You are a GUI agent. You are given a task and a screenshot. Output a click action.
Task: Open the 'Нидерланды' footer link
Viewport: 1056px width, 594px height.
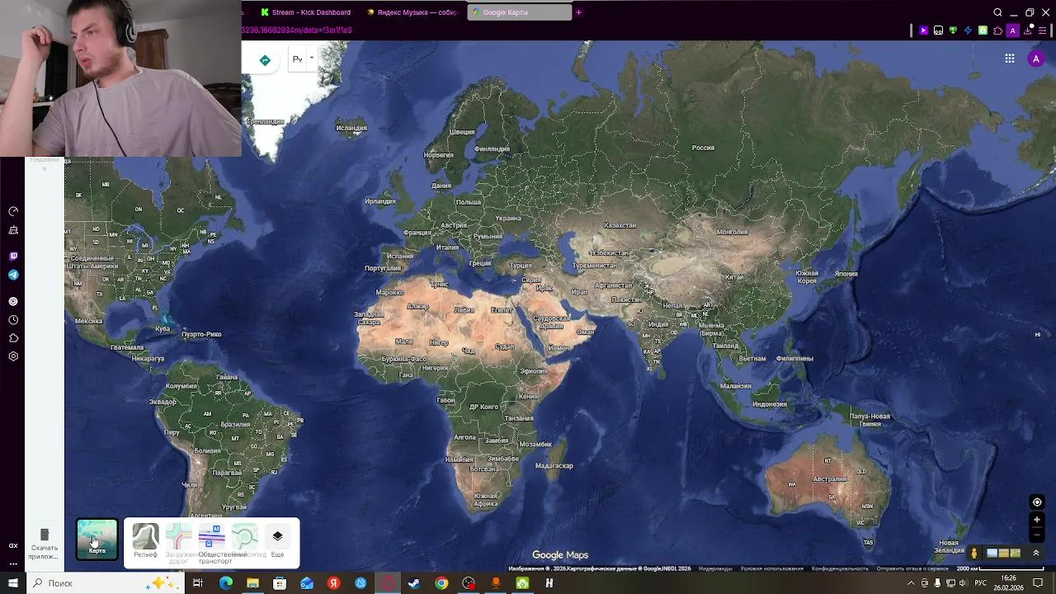pyautogui.click(x=715, y=568)
